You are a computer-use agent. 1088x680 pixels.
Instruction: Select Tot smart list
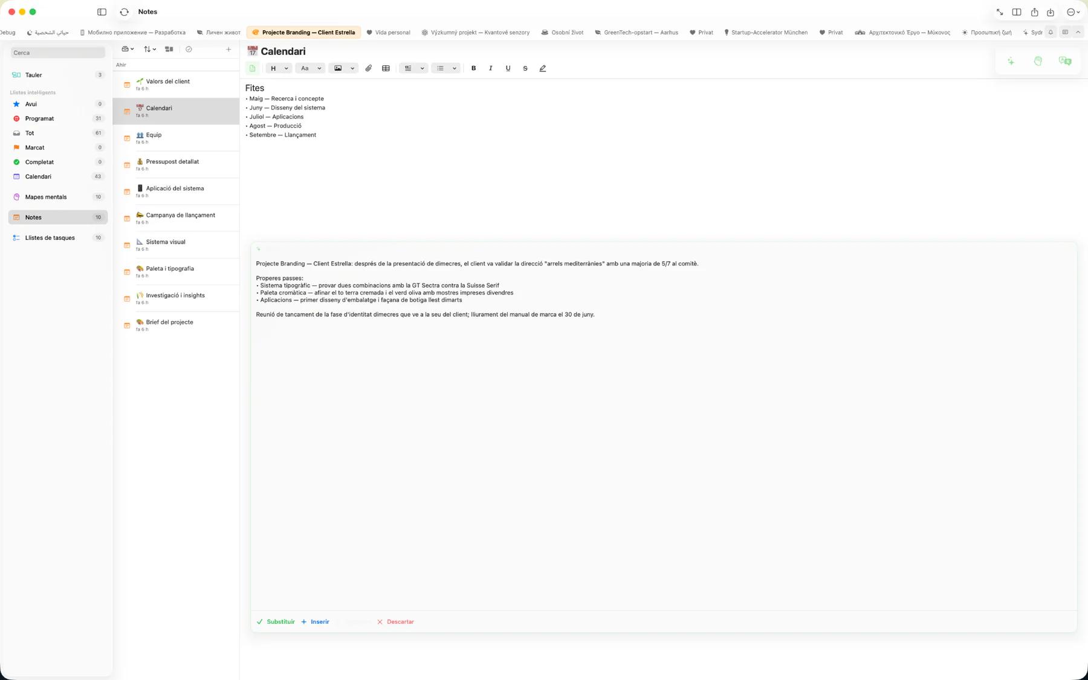(x=58, y=133)
